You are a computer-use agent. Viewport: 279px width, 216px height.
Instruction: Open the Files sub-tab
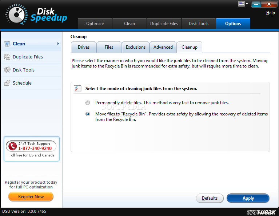109,47
